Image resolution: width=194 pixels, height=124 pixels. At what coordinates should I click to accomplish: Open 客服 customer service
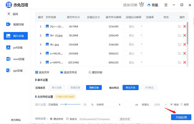point(153,5)
